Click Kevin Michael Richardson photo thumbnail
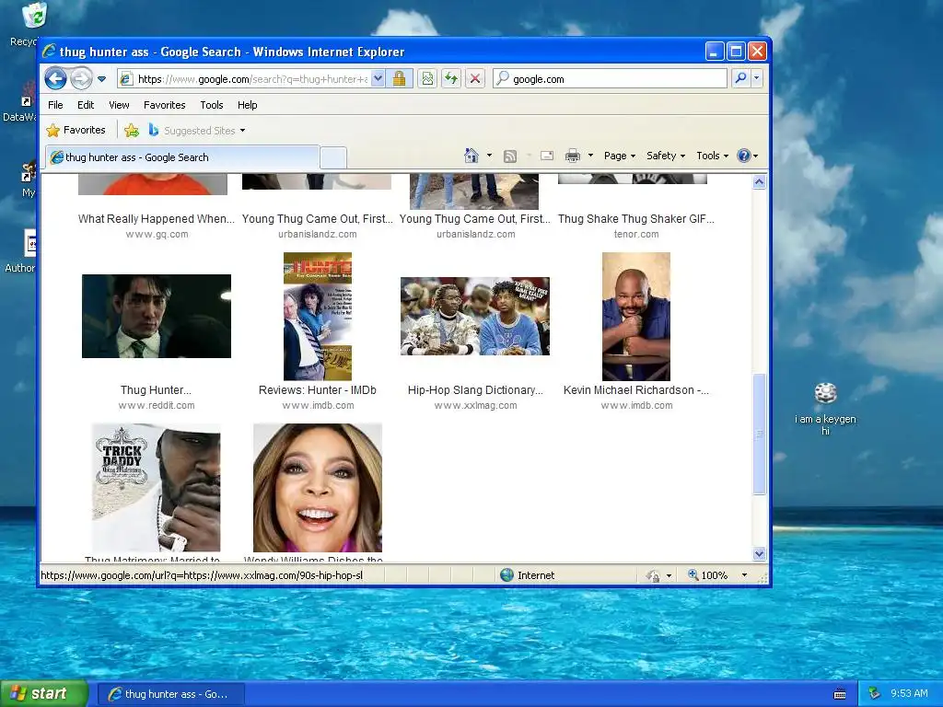 (636, 317)
